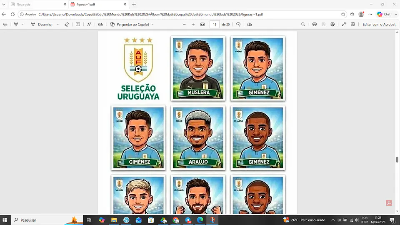Click the greyed-out save icon
The image size is (400, 225).
323,24
